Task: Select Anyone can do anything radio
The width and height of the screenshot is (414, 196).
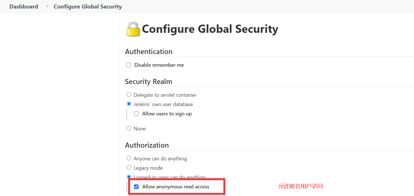Action: 129,158
